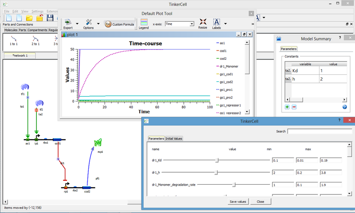Viewport: 355px width, 213px height.
Task: Click the Export plot icon
Action: pos(68,22)
